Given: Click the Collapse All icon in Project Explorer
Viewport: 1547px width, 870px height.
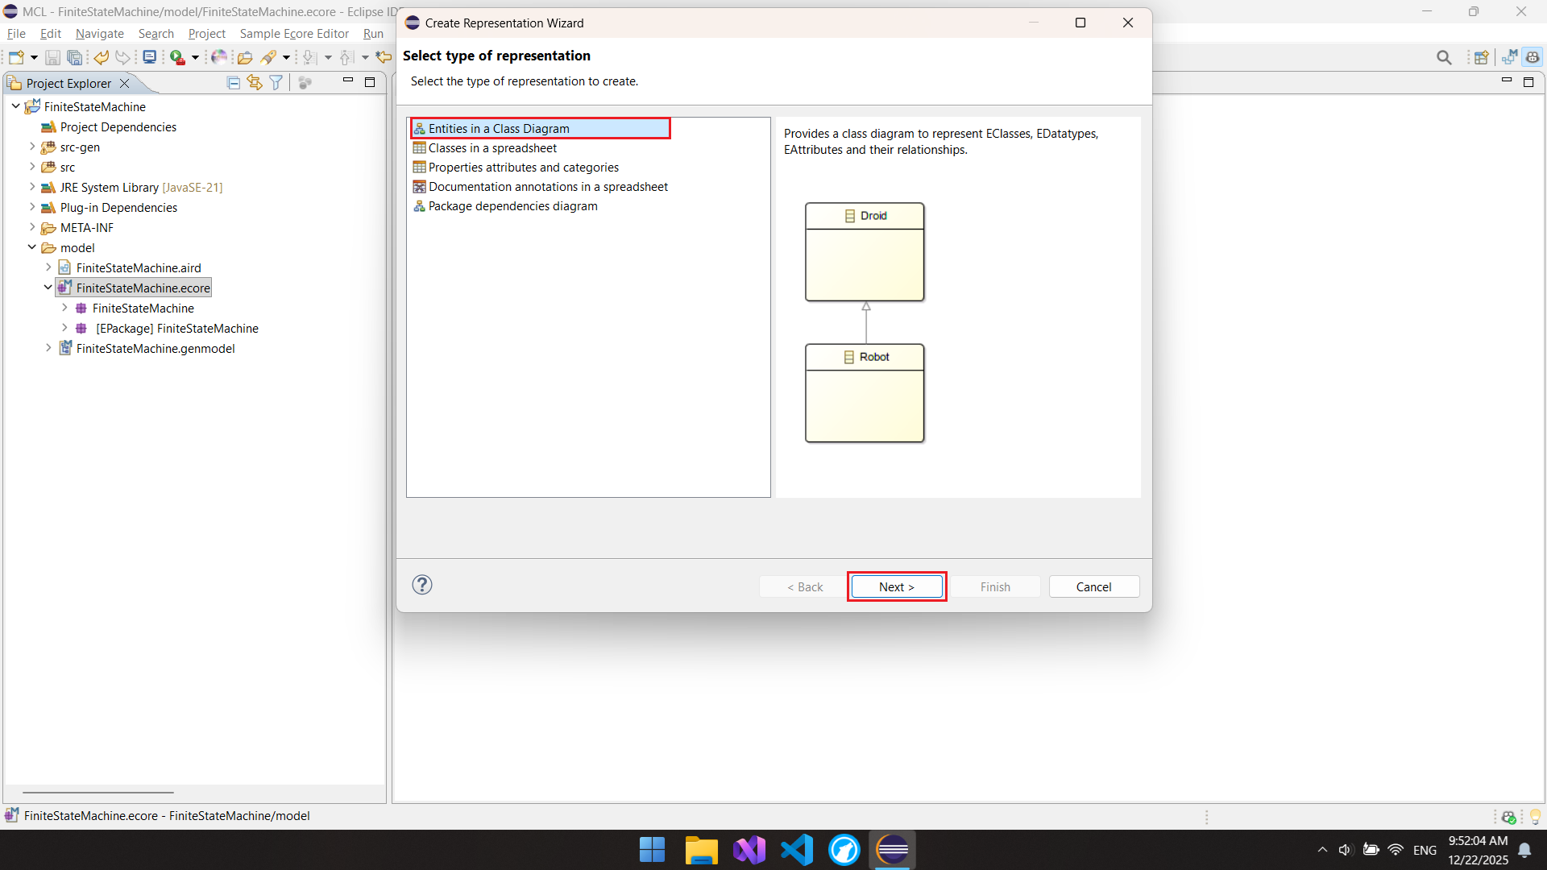Looking at the screenshot, I should pyautogui.click(x=234, y=83).
